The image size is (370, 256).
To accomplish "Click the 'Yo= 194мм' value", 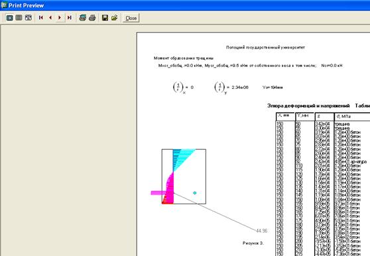I will point(273,88).
